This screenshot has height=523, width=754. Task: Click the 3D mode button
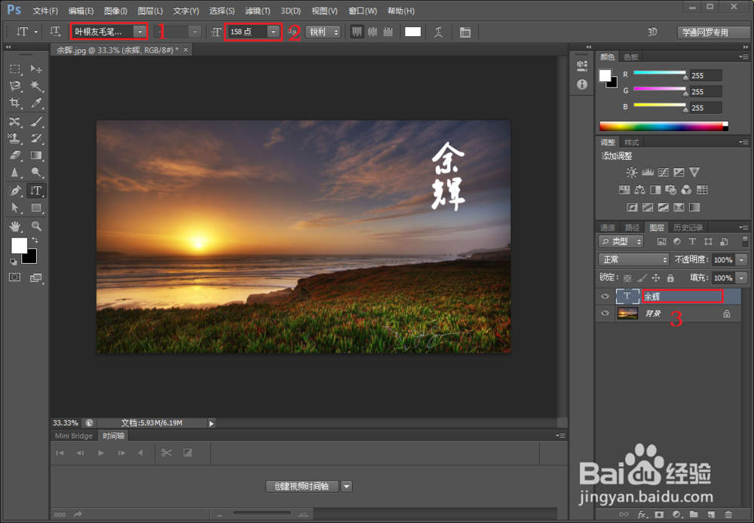[652, 32]
